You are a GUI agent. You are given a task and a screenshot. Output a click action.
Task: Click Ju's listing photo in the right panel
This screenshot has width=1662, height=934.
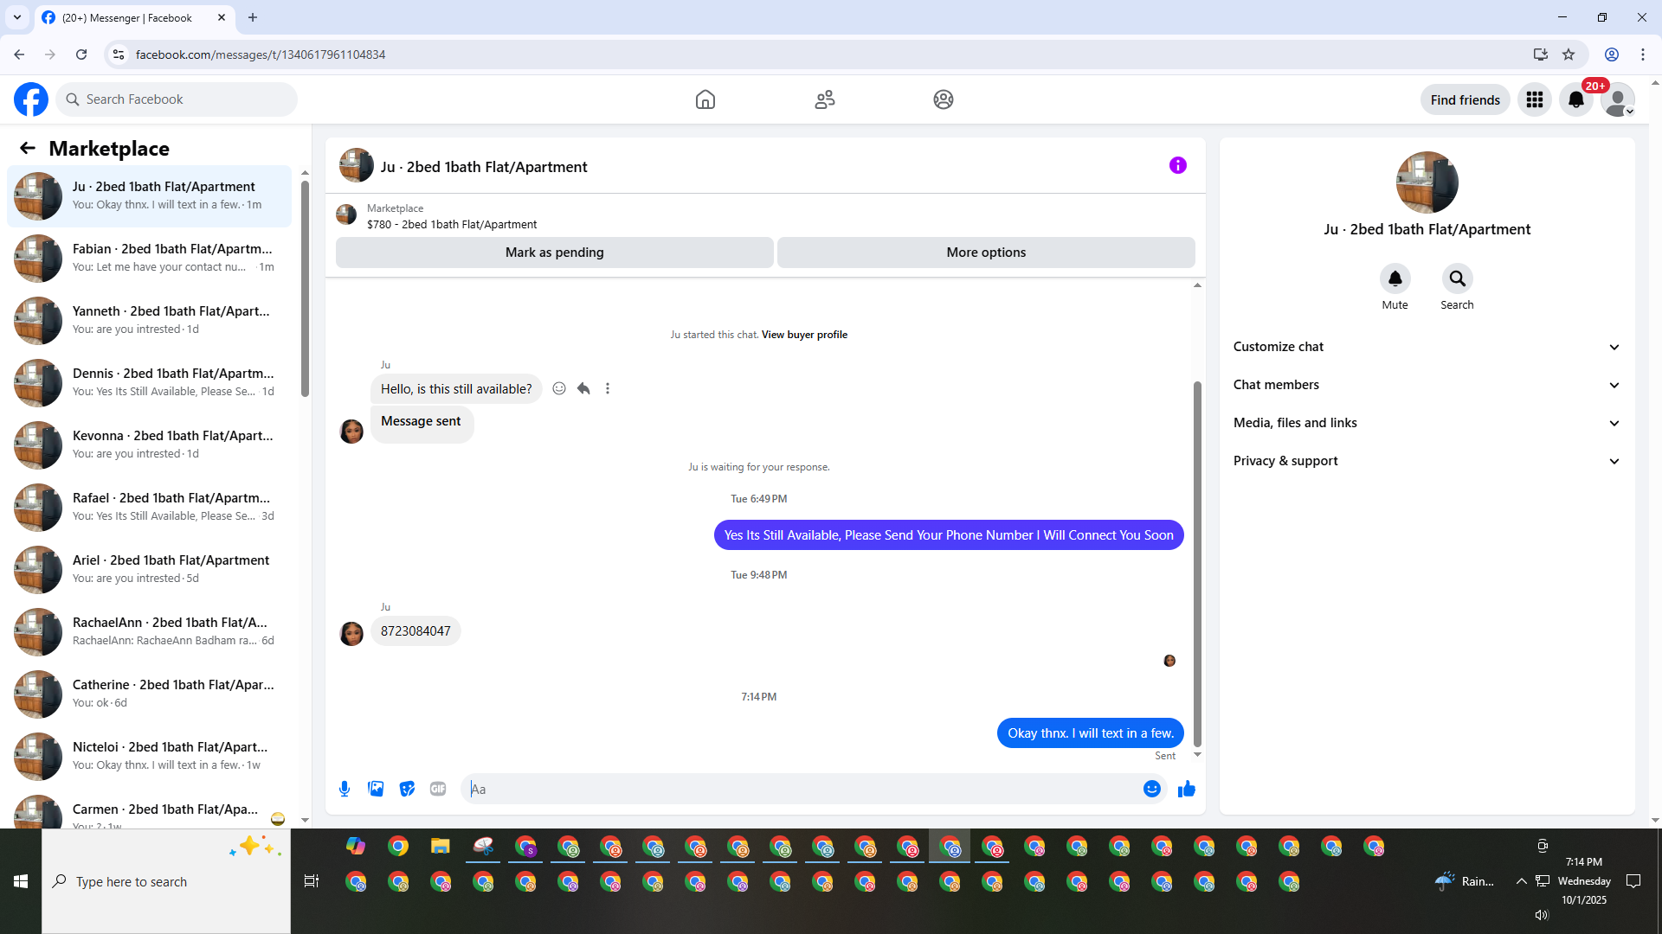point(1427,182)
